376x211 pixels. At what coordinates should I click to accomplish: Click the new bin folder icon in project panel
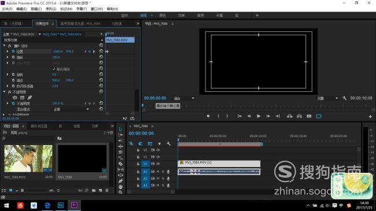[94, 190]
